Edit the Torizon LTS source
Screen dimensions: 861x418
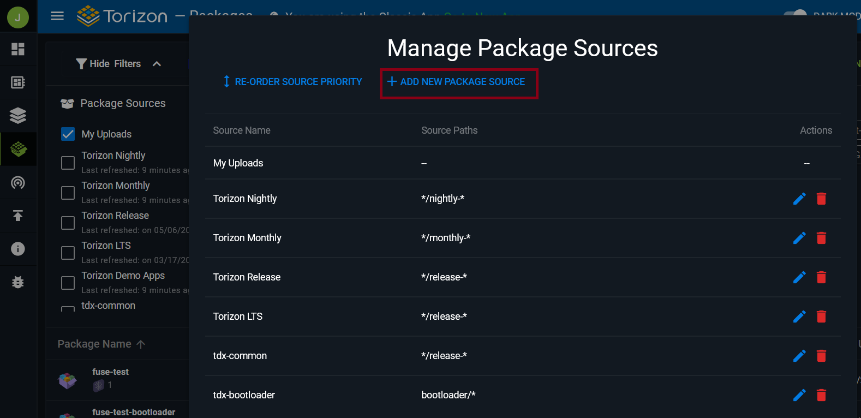[x=799, y=317]
